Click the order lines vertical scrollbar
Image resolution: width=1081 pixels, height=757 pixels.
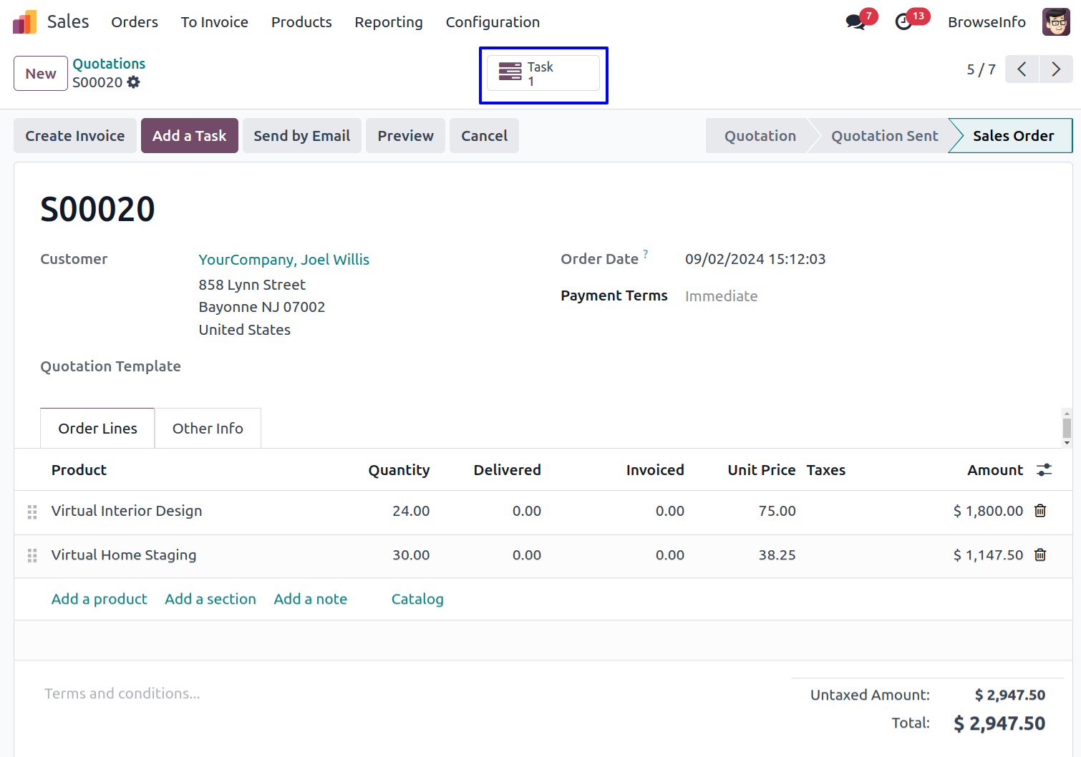(x=1067, y=429)
